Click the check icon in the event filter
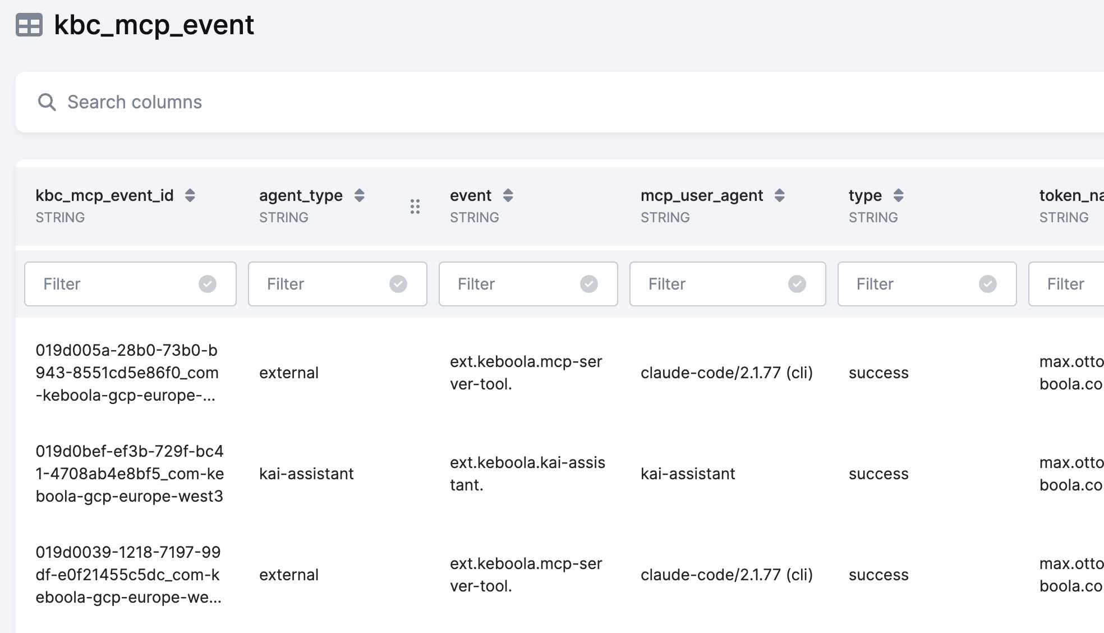 point(588,284)
